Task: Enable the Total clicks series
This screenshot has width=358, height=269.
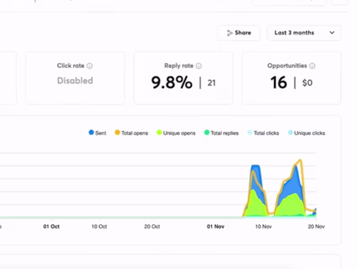Action: 263,133
